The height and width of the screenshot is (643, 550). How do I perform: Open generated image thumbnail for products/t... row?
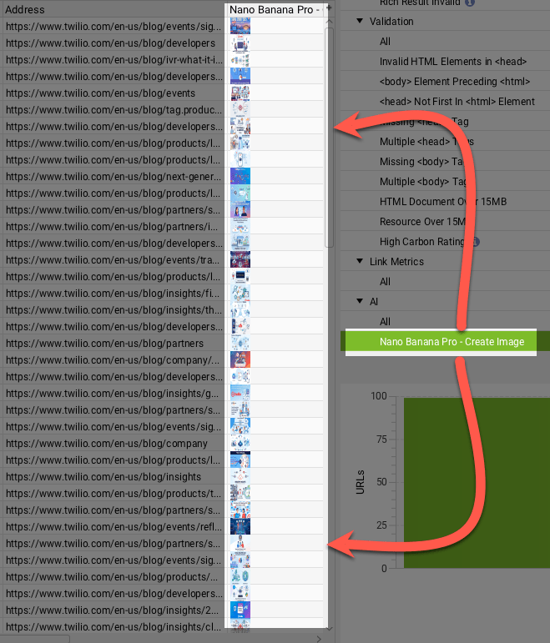click(x=240, y=494)
